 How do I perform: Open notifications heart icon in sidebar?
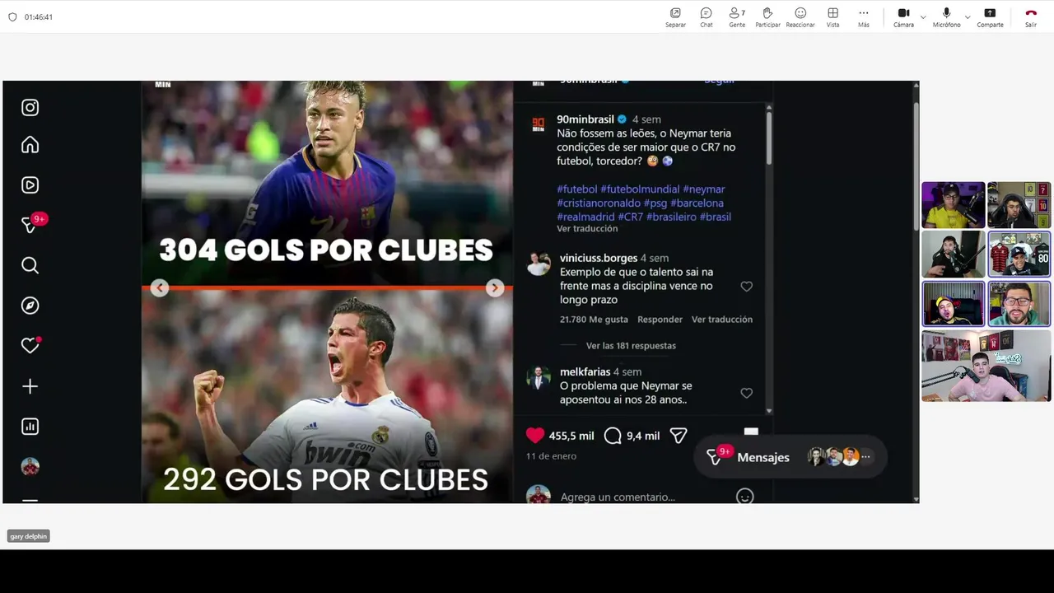point(30,346)
